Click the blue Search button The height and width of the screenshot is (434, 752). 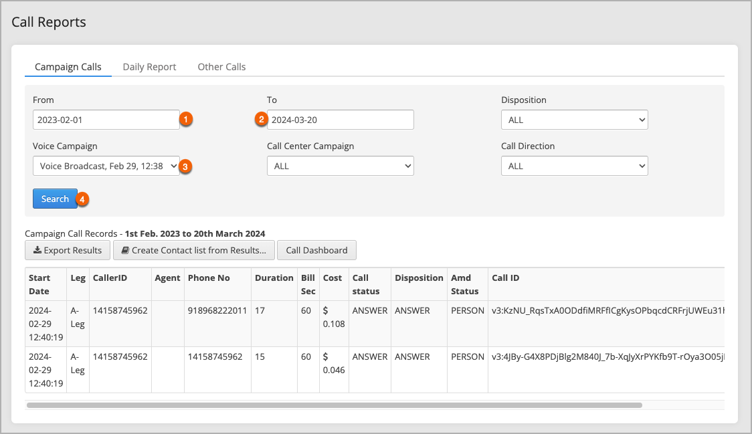click(55, 199)
